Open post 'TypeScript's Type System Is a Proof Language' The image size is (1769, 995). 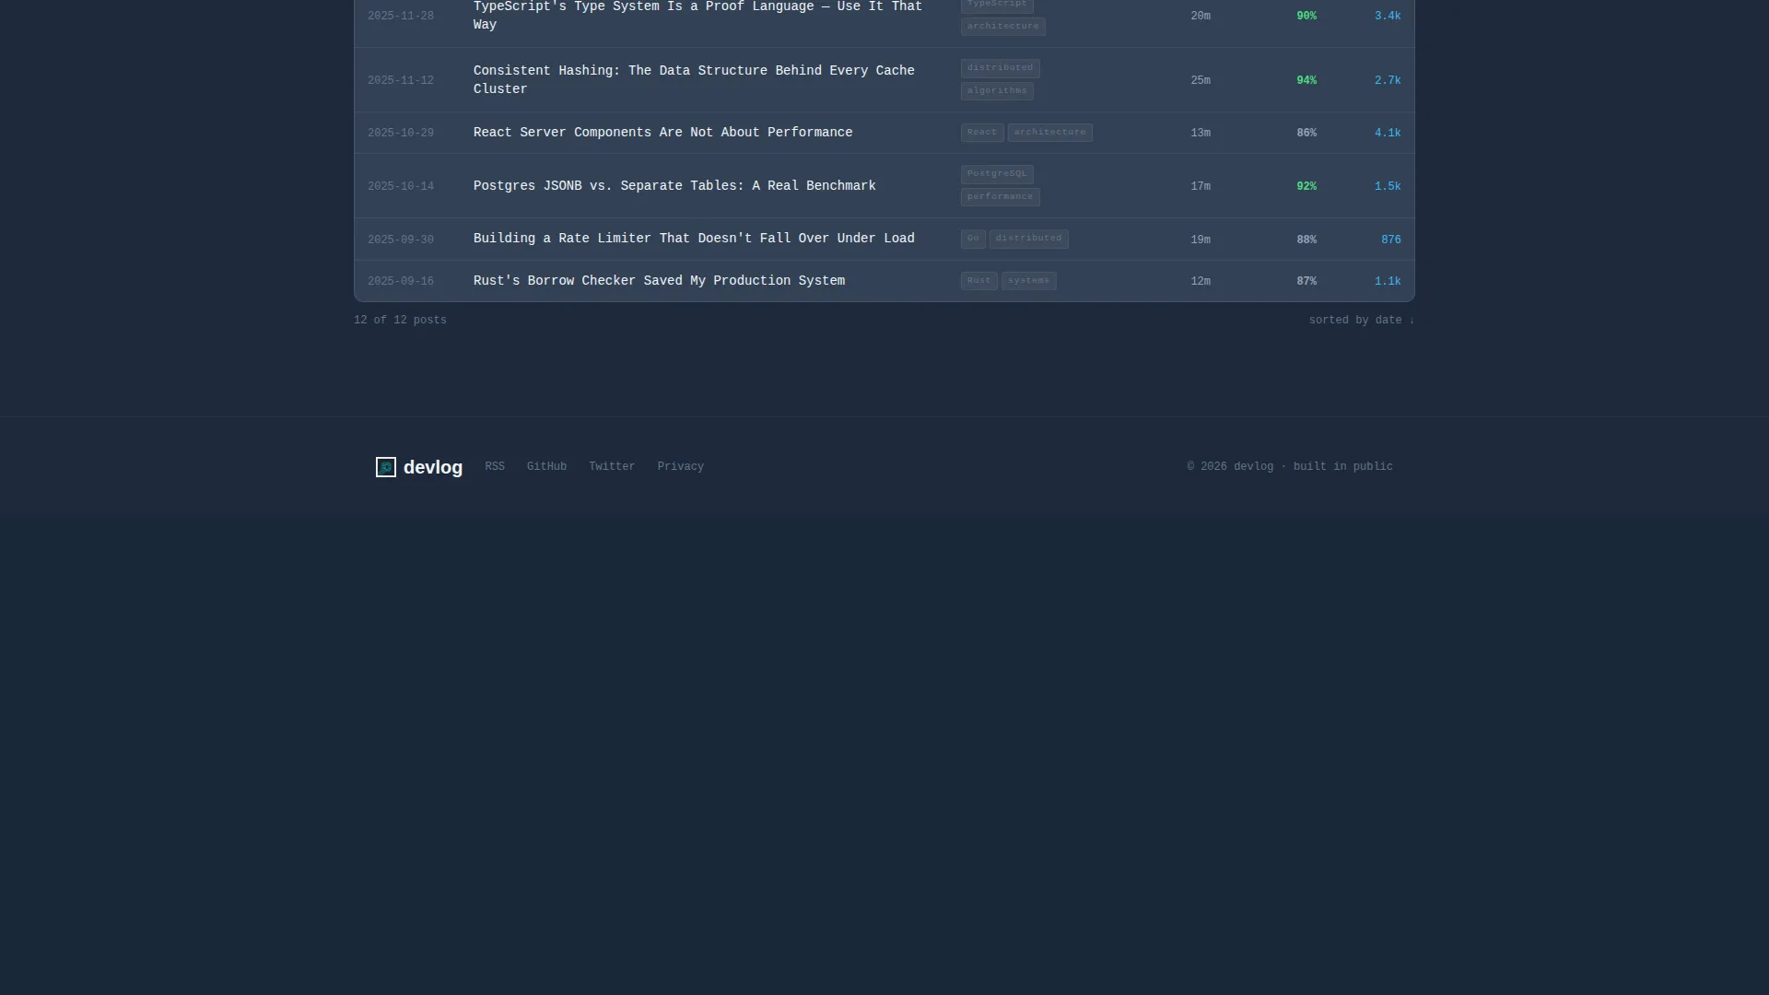tap(697, 16)
